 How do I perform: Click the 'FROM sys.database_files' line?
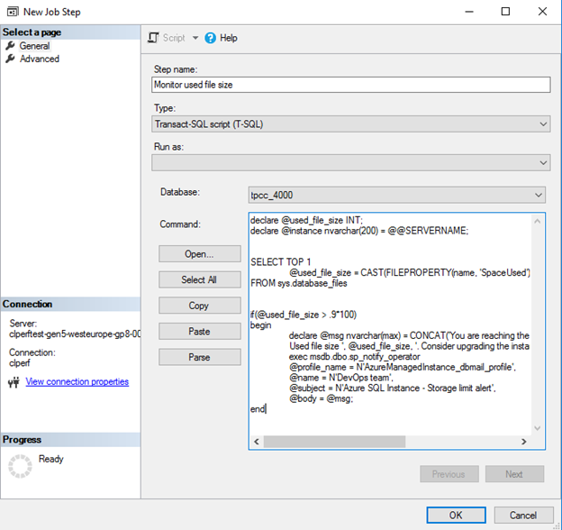coord(299,283)
